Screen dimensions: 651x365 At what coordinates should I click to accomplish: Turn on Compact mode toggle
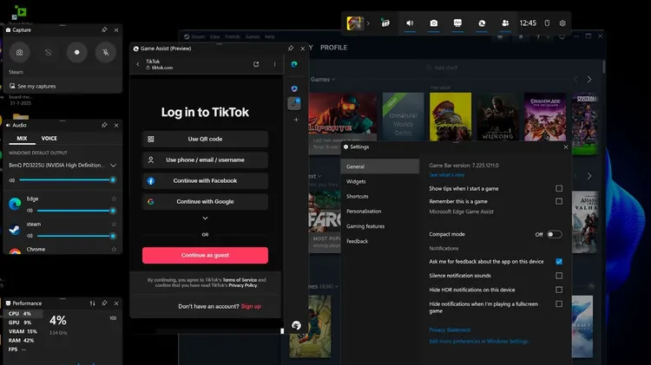555,234
